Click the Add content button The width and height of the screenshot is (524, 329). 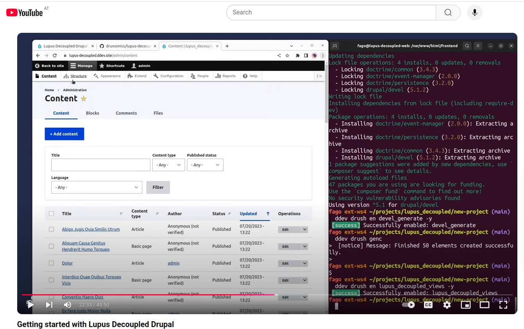(x=64, y=134)
